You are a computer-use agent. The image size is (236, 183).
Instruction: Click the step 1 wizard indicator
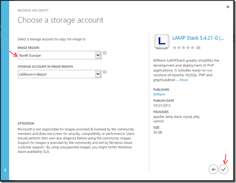click(x=5, y=171)
